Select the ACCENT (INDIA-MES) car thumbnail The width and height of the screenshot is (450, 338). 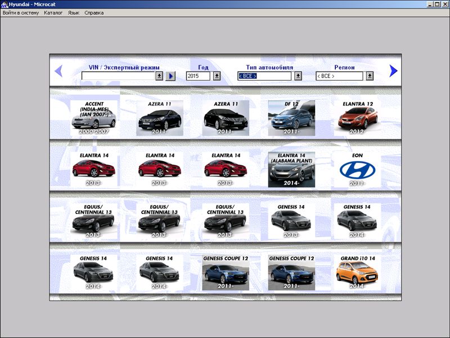[x=94, y=118]
